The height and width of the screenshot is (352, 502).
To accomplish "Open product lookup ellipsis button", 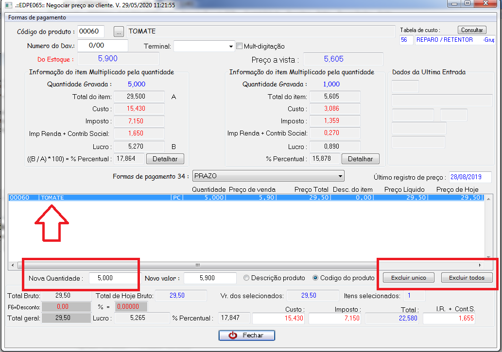I will pyautogui.click(x=119, y=32).
